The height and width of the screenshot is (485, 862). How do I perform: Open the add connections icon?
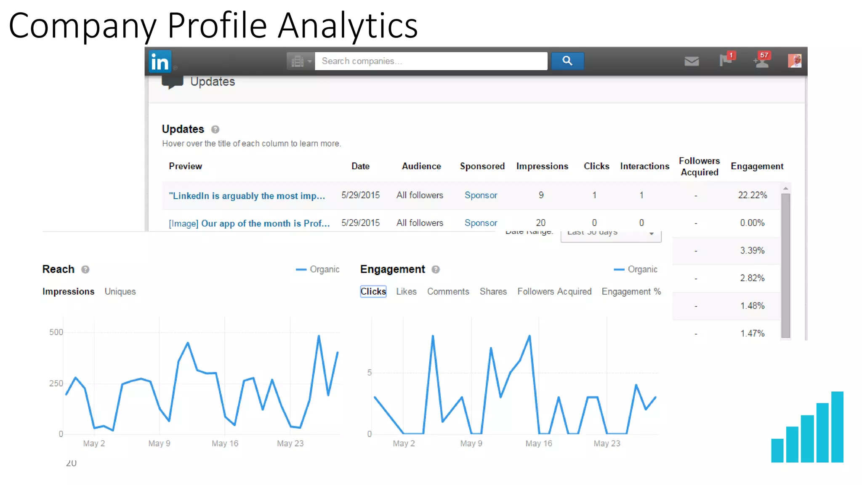tap(762, 60)
